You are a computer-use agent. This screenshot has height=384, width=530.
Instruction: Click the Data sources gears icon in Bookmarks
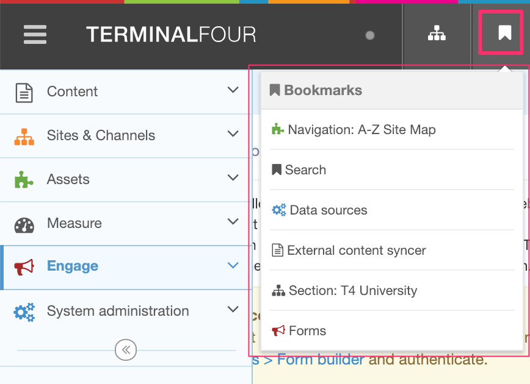point(280,208)
